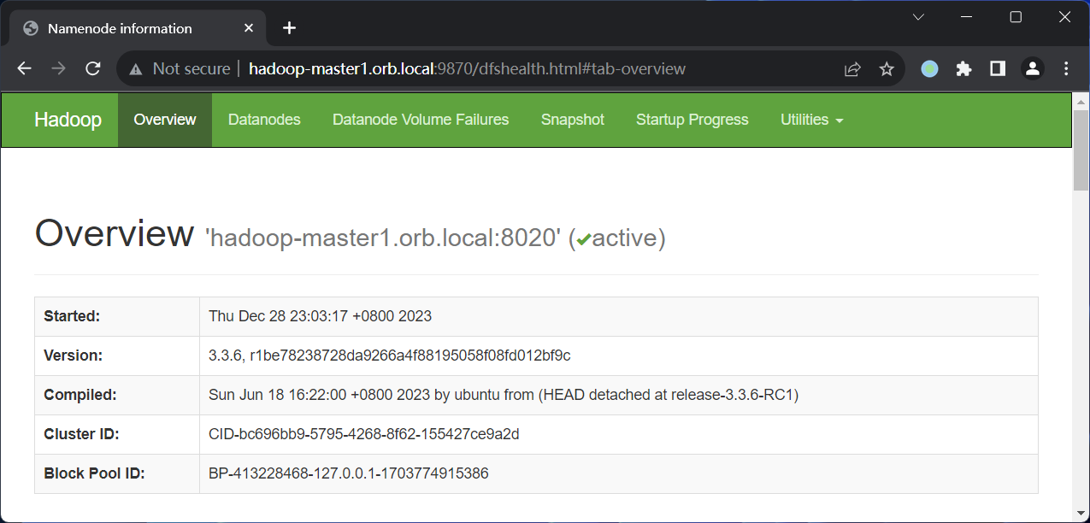Minimize the browser window
The height and width of the screenshot is (523, 1090).
pos(967,17)
